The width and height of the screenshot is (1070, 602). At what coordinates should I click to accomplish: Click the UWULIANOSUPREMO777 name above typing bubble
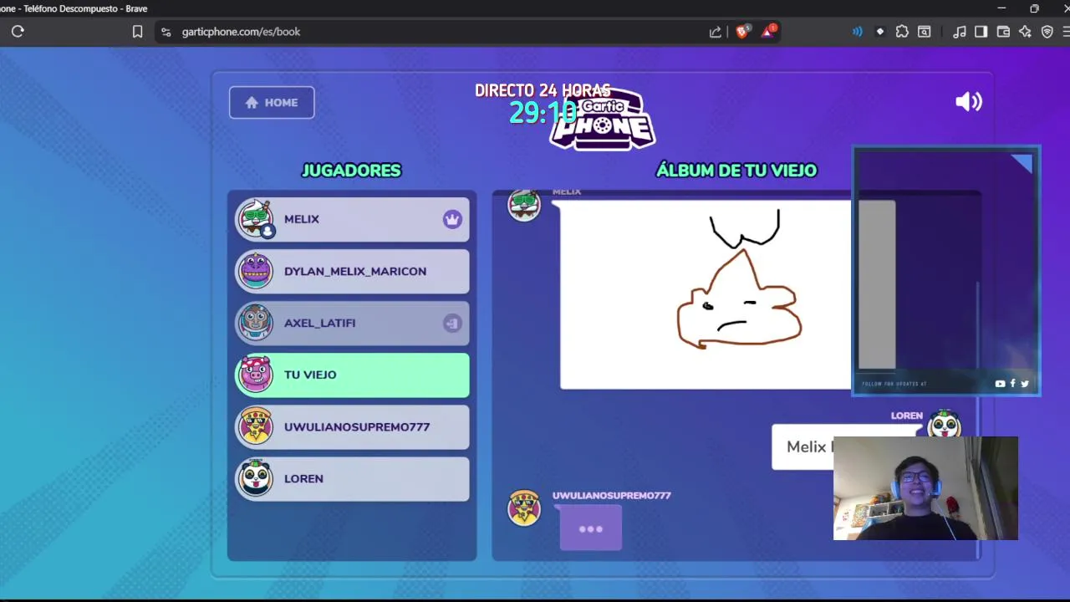click(612, 496)
